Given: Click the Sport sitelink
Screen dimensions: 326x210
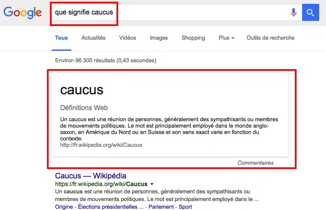Looking at the screenshot, I should pos(186,207).
